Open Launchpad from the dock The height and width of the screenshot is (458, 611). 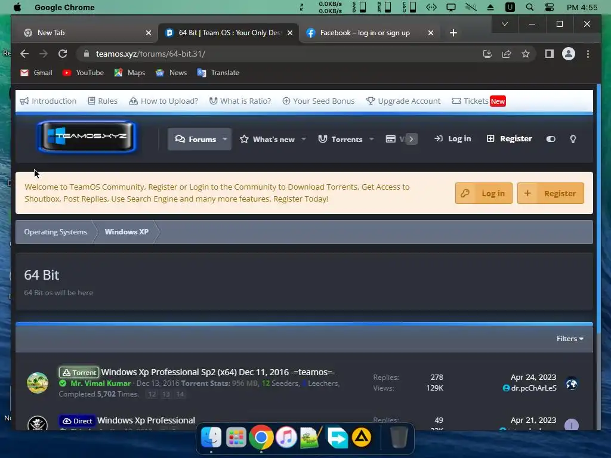coord(236,438)
